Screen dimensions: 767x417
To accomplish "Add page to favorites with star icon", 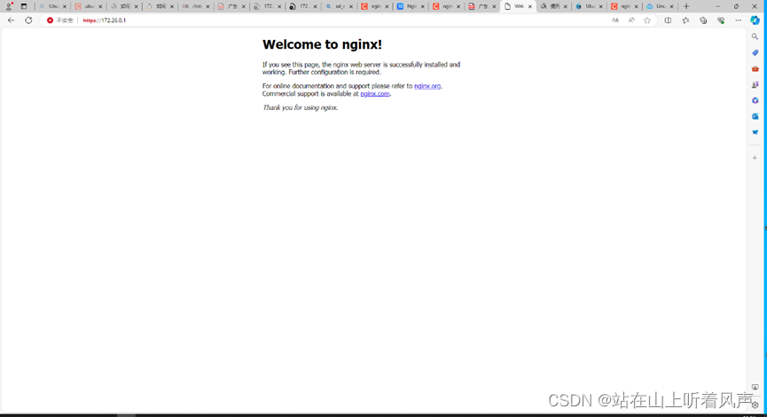I will click(647, 20).
